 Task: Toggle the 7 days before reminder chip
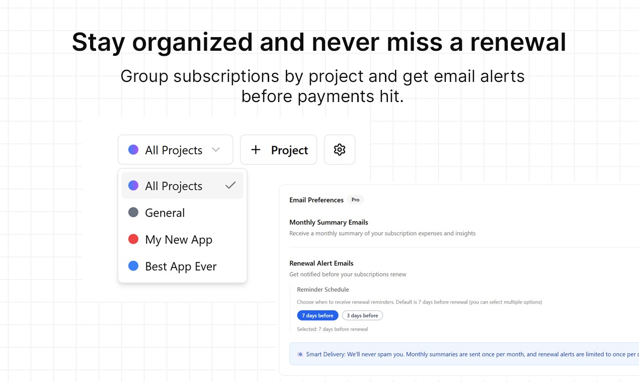tap(317, 316)
